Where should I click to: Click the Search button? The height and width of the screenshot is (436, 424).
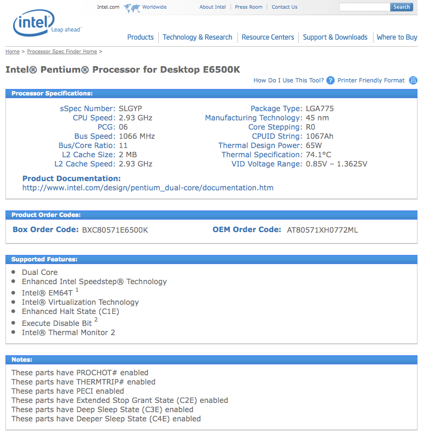(401, 7)
